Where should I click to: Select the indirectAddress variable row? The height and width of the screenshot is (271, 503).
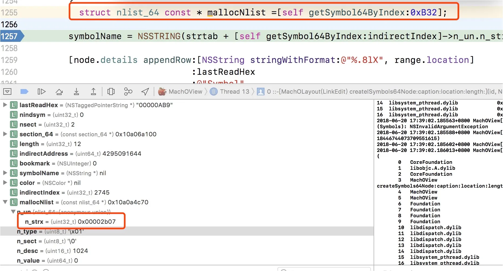[187, 154]
